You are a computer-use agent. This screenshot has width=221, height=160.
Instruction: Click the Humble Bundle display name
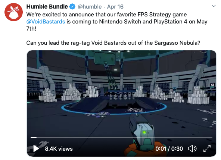[x=47, y=7]
